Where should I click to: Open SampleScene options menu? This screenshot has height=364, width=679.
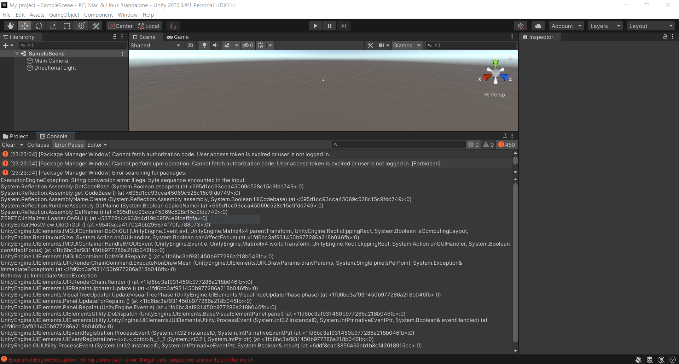(x=123, y=54)
